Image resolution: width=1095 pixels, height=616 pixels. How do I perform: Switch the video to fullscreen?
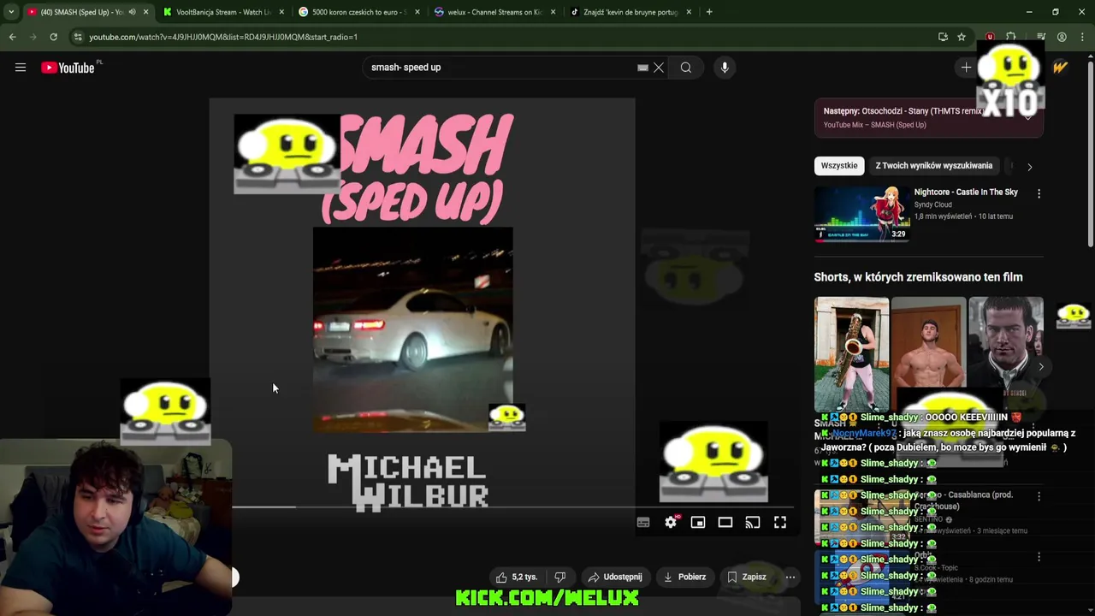(x=780, y=523)
